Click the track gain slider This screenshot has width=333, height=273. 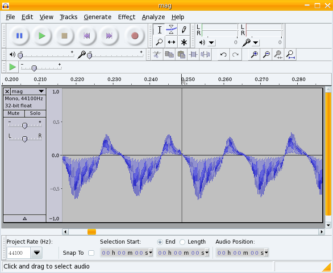tap(25, 126)
